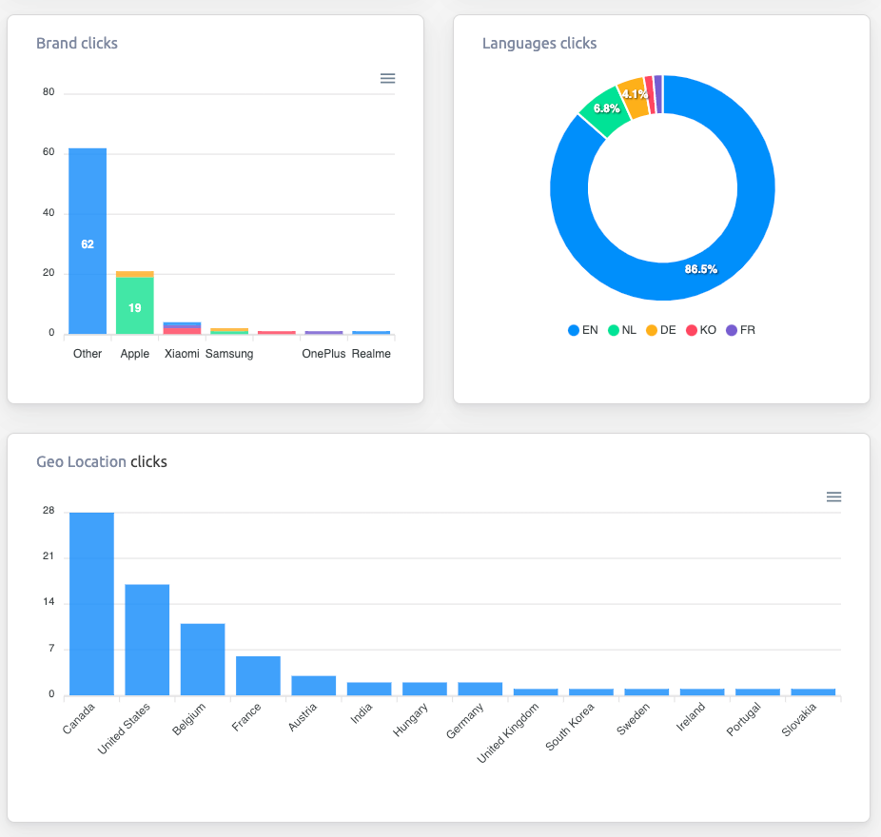Open the Brand clicks chart hamburger menu

tap(387, 78)
